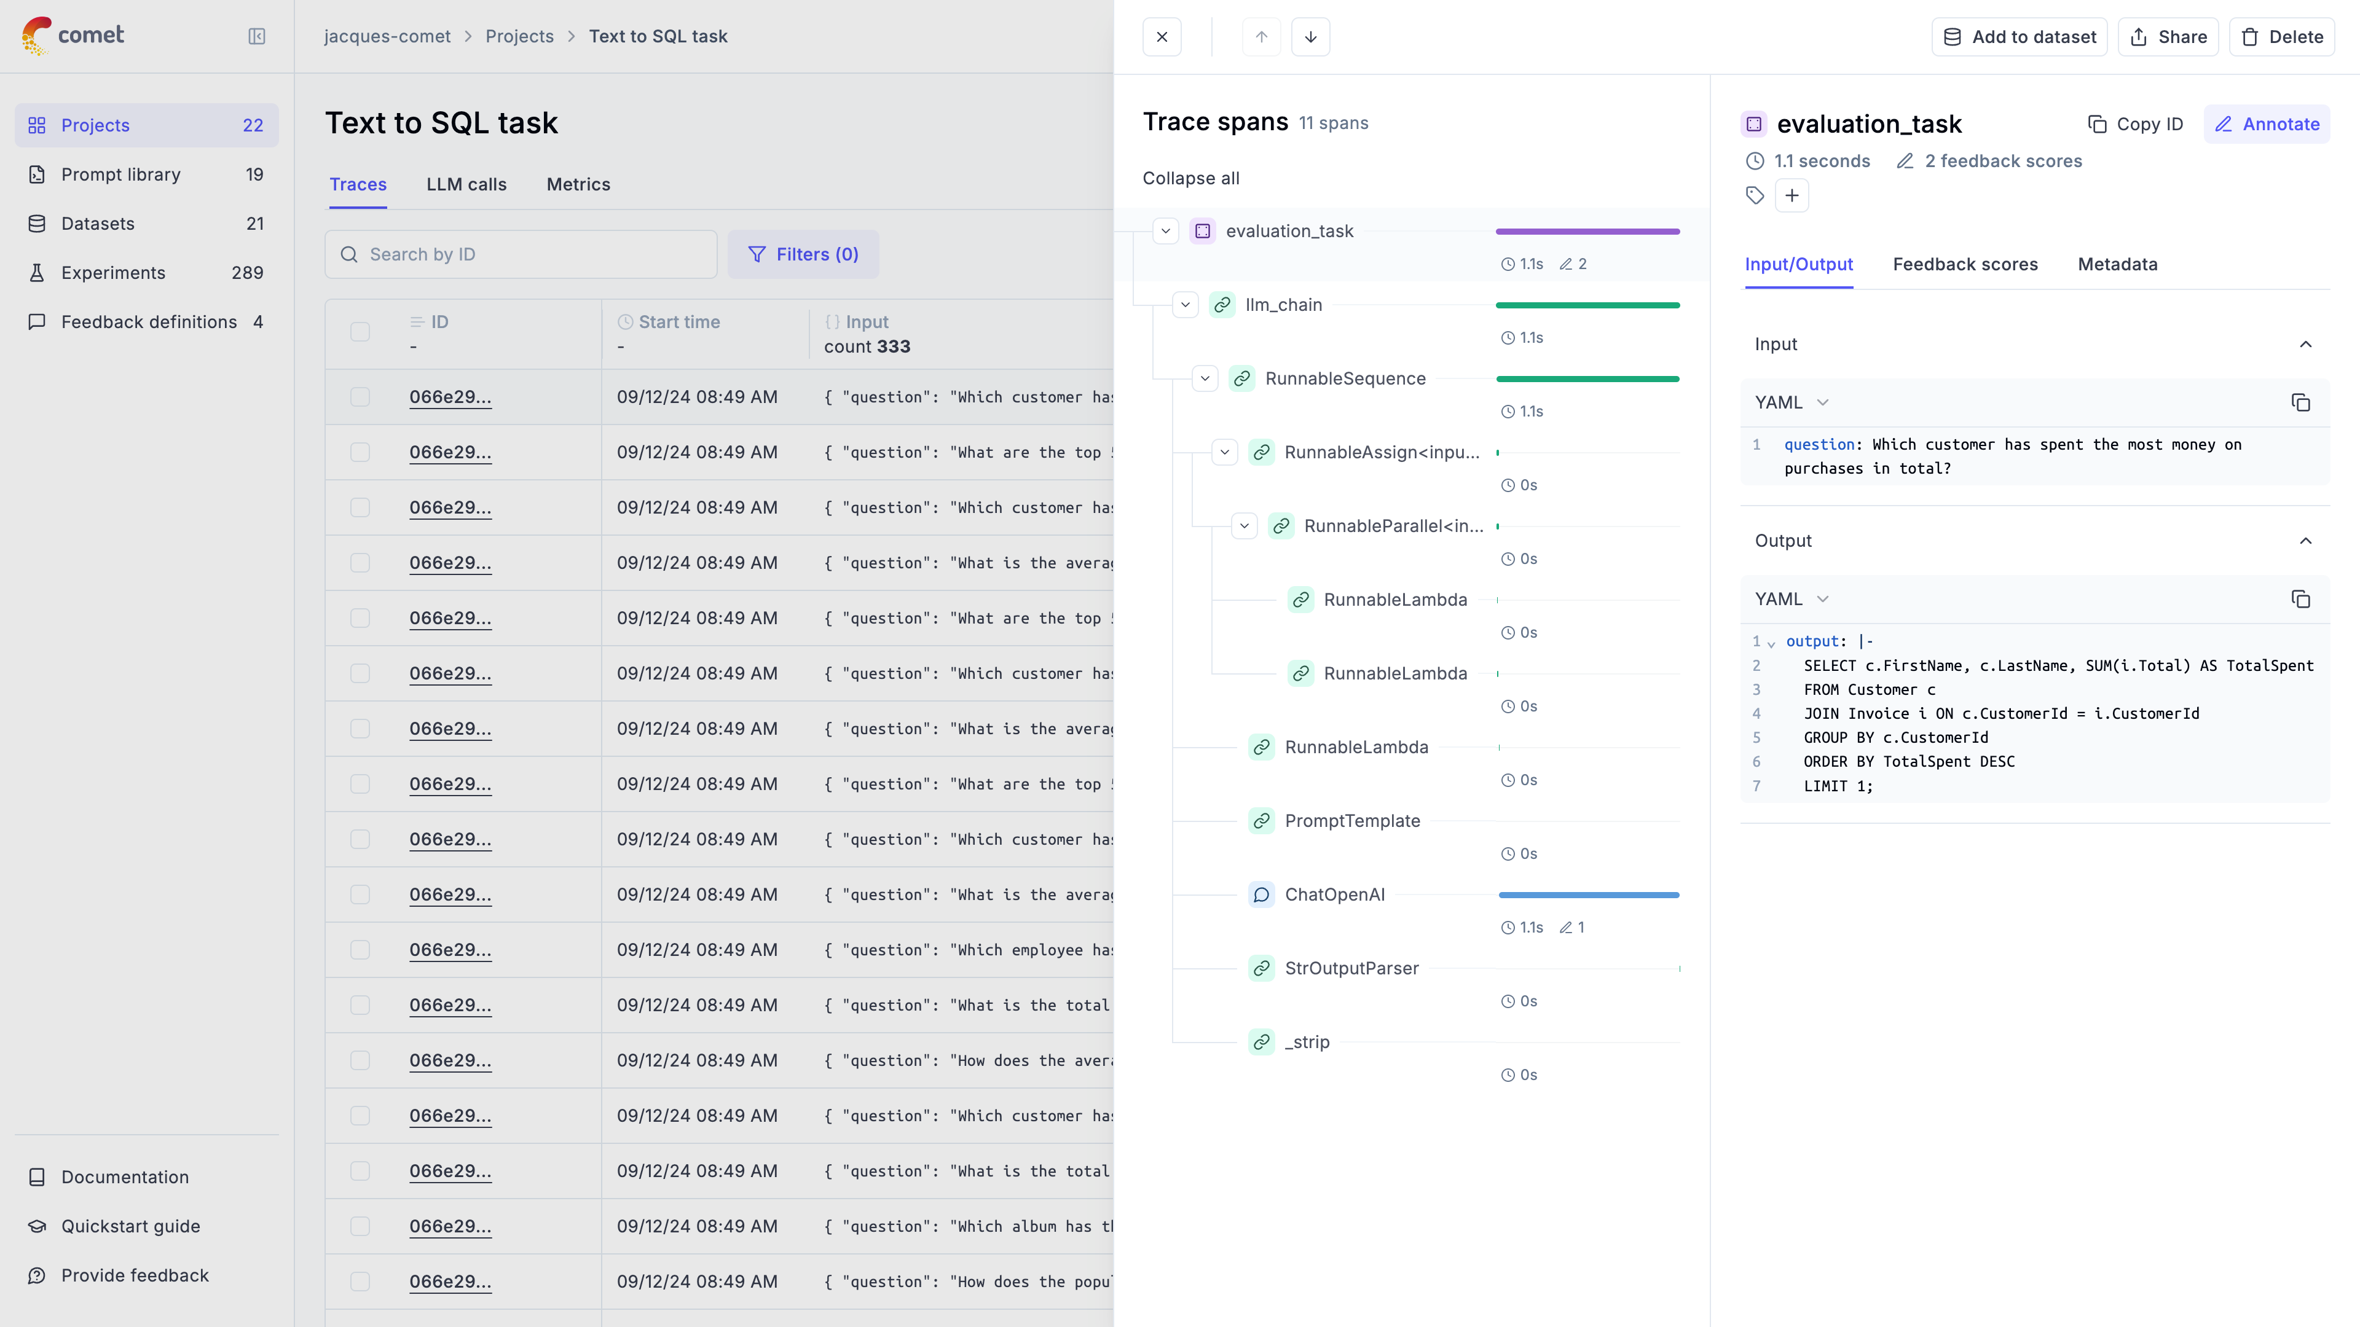Tick the checkbox of the last visible trace row
Screen dimensions: 2360x1327
[x=359, y=1282]
